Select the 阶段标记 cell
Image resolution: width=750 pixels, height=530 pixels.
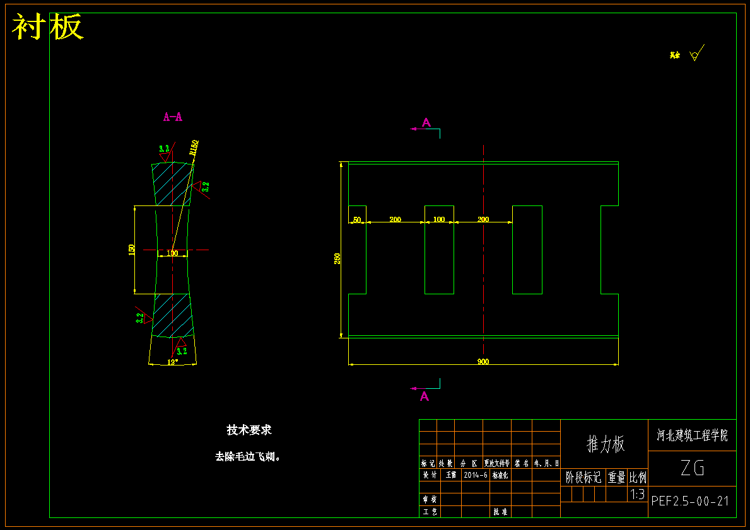(x=583, y=477)
